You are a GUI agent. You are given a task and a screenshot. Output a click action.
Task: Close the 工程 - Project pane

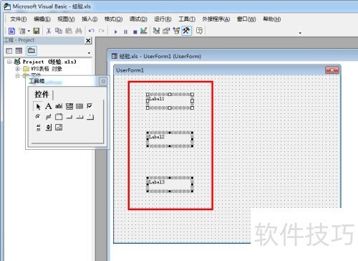click(x=88, y=41)
